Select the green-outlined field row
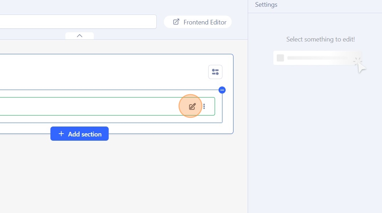Screen dimensions: 382x213 click(x=89, y=106)
